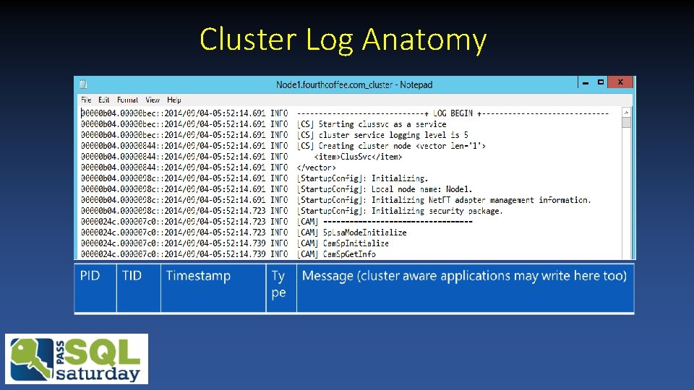Click the Timestamp table cell
Screen dimensions: 694x390
(x=213, y=288)
